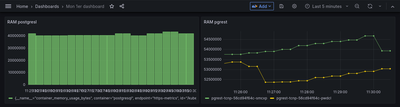
Task: Click the green swatch of postgresql legend
Action: [11, 98]
